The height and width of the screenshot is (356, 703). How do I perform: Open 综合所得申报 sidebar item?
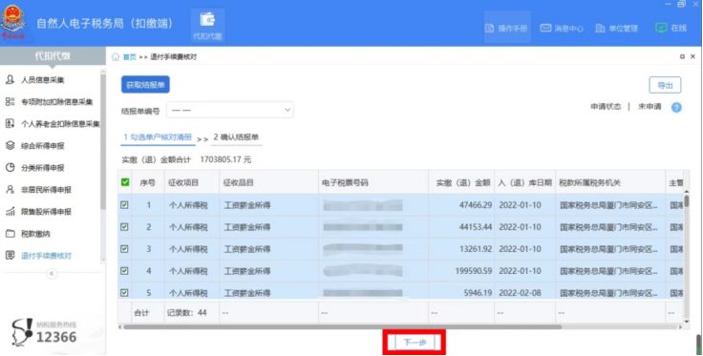point(43,146)
